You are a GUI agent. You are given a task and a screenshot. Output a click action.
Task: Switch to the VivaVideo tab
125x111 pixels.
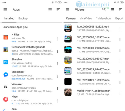coord(86,18)
